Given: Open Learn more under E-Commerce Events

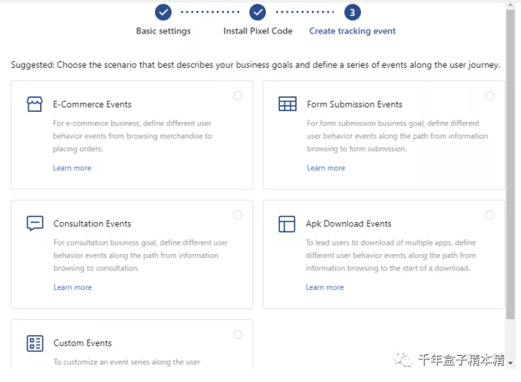Looking at the screenshot, I should [x=72, y=168].
